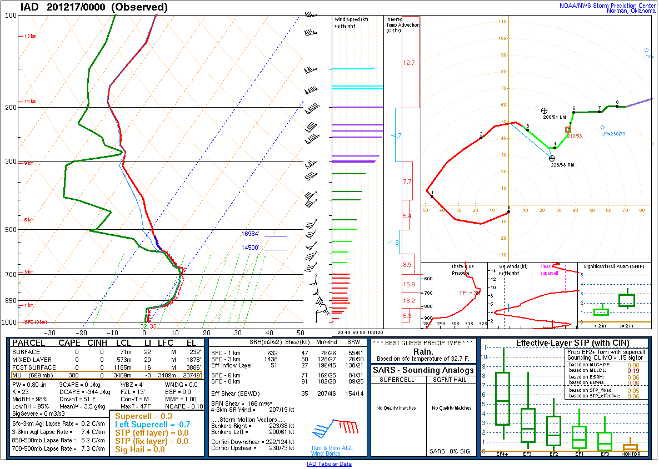Click 'Bunkers Left = 200/61 kt'

(253, 432)
